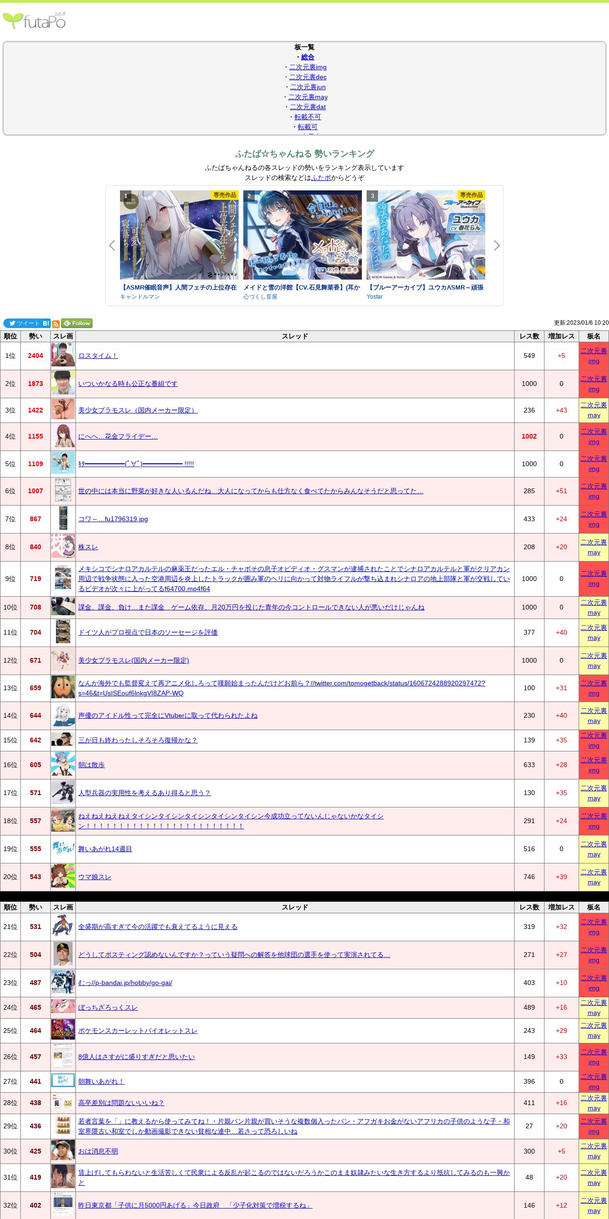Open the 転載不可 board link
This screenshot has height=1219, width=609.
(308, 117)
